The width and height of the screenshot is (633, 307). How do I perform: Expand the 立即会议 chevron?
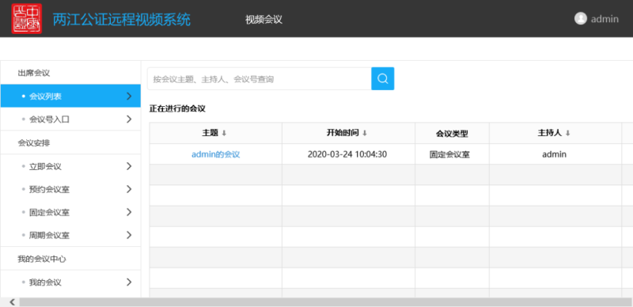click(129, 166)
